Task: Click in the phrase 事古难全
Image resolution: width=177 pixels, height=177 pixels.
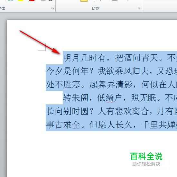Action: 63,125
